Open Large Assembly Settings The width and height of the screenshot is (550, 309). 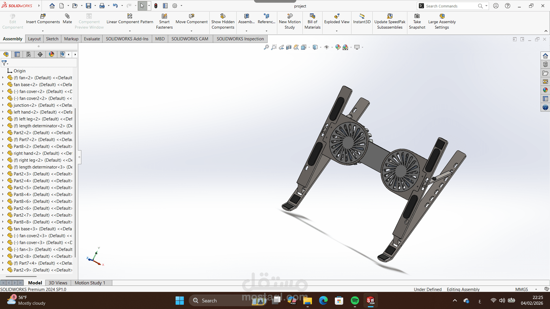(442, 21)
